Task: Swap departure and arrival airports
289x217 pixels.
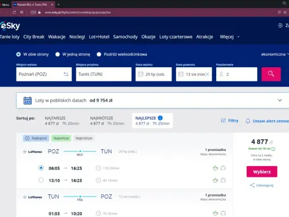Action: coord(66,74)
